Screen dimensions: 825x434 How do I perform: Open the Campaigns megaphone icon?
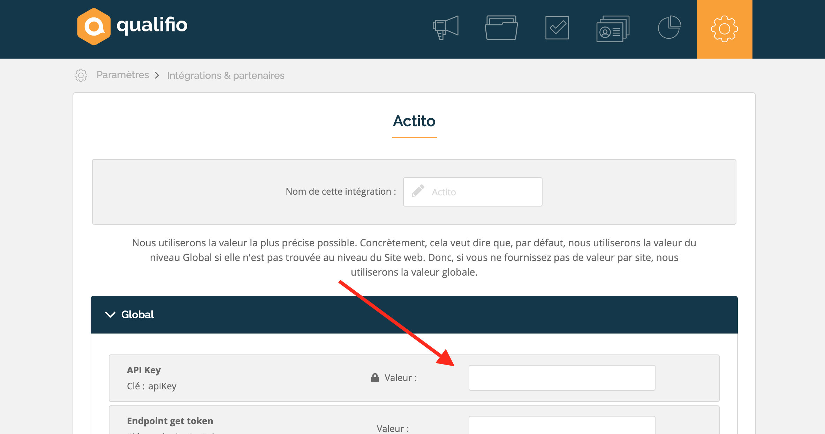tap(446, 28)
